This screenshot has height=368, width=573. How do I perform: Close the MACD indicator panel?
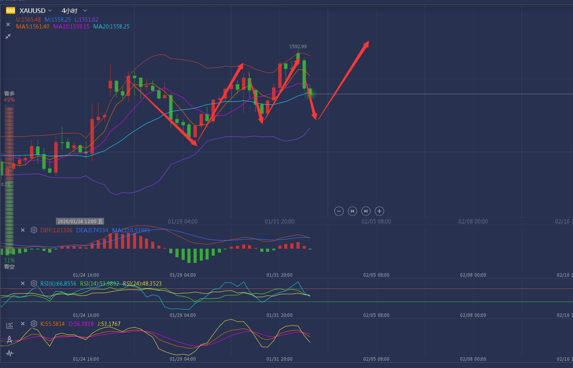[x=23, y=230]
